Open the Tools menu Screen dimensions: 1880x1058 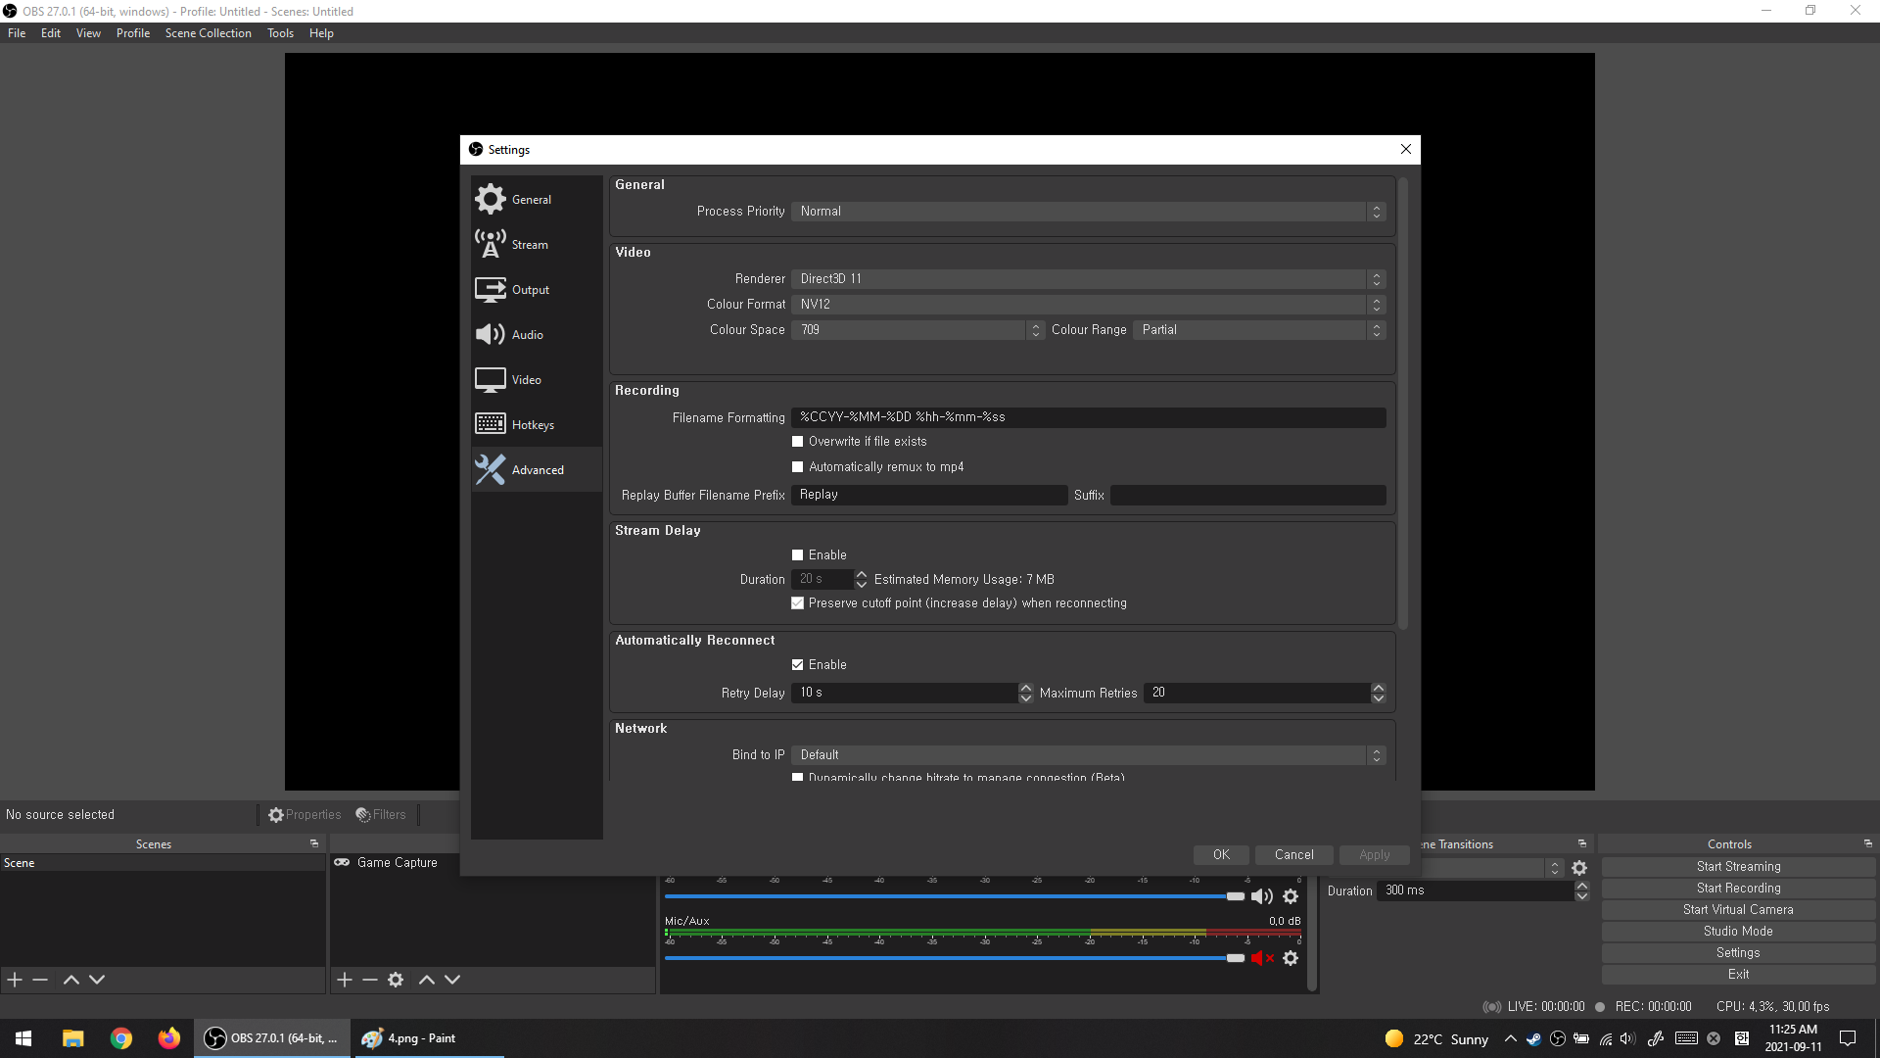pyautogui.click(x=280, y=33)
